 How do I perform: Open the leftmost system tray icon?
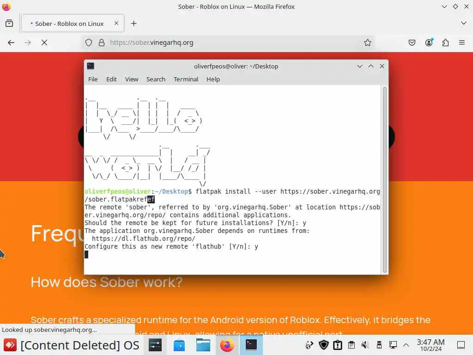pos(309,345)
